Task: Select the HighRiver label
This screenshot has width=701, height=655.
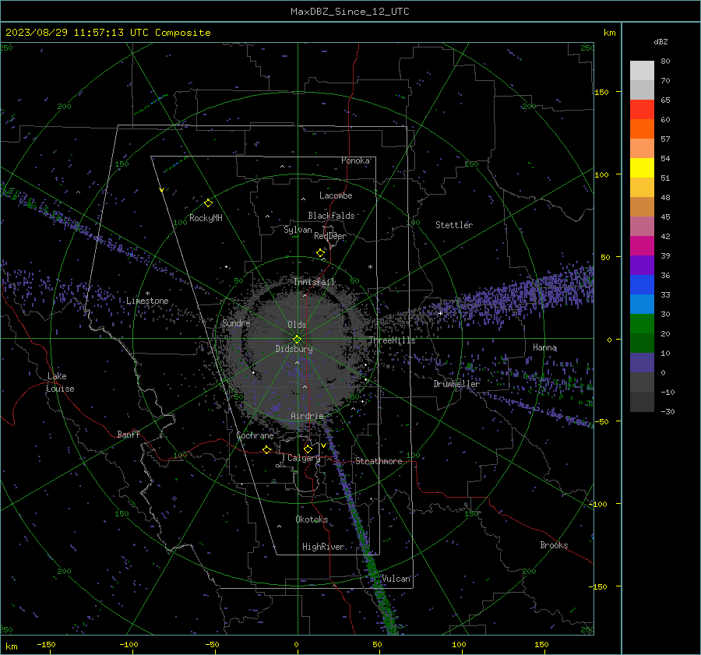Action: pos(323,547)
